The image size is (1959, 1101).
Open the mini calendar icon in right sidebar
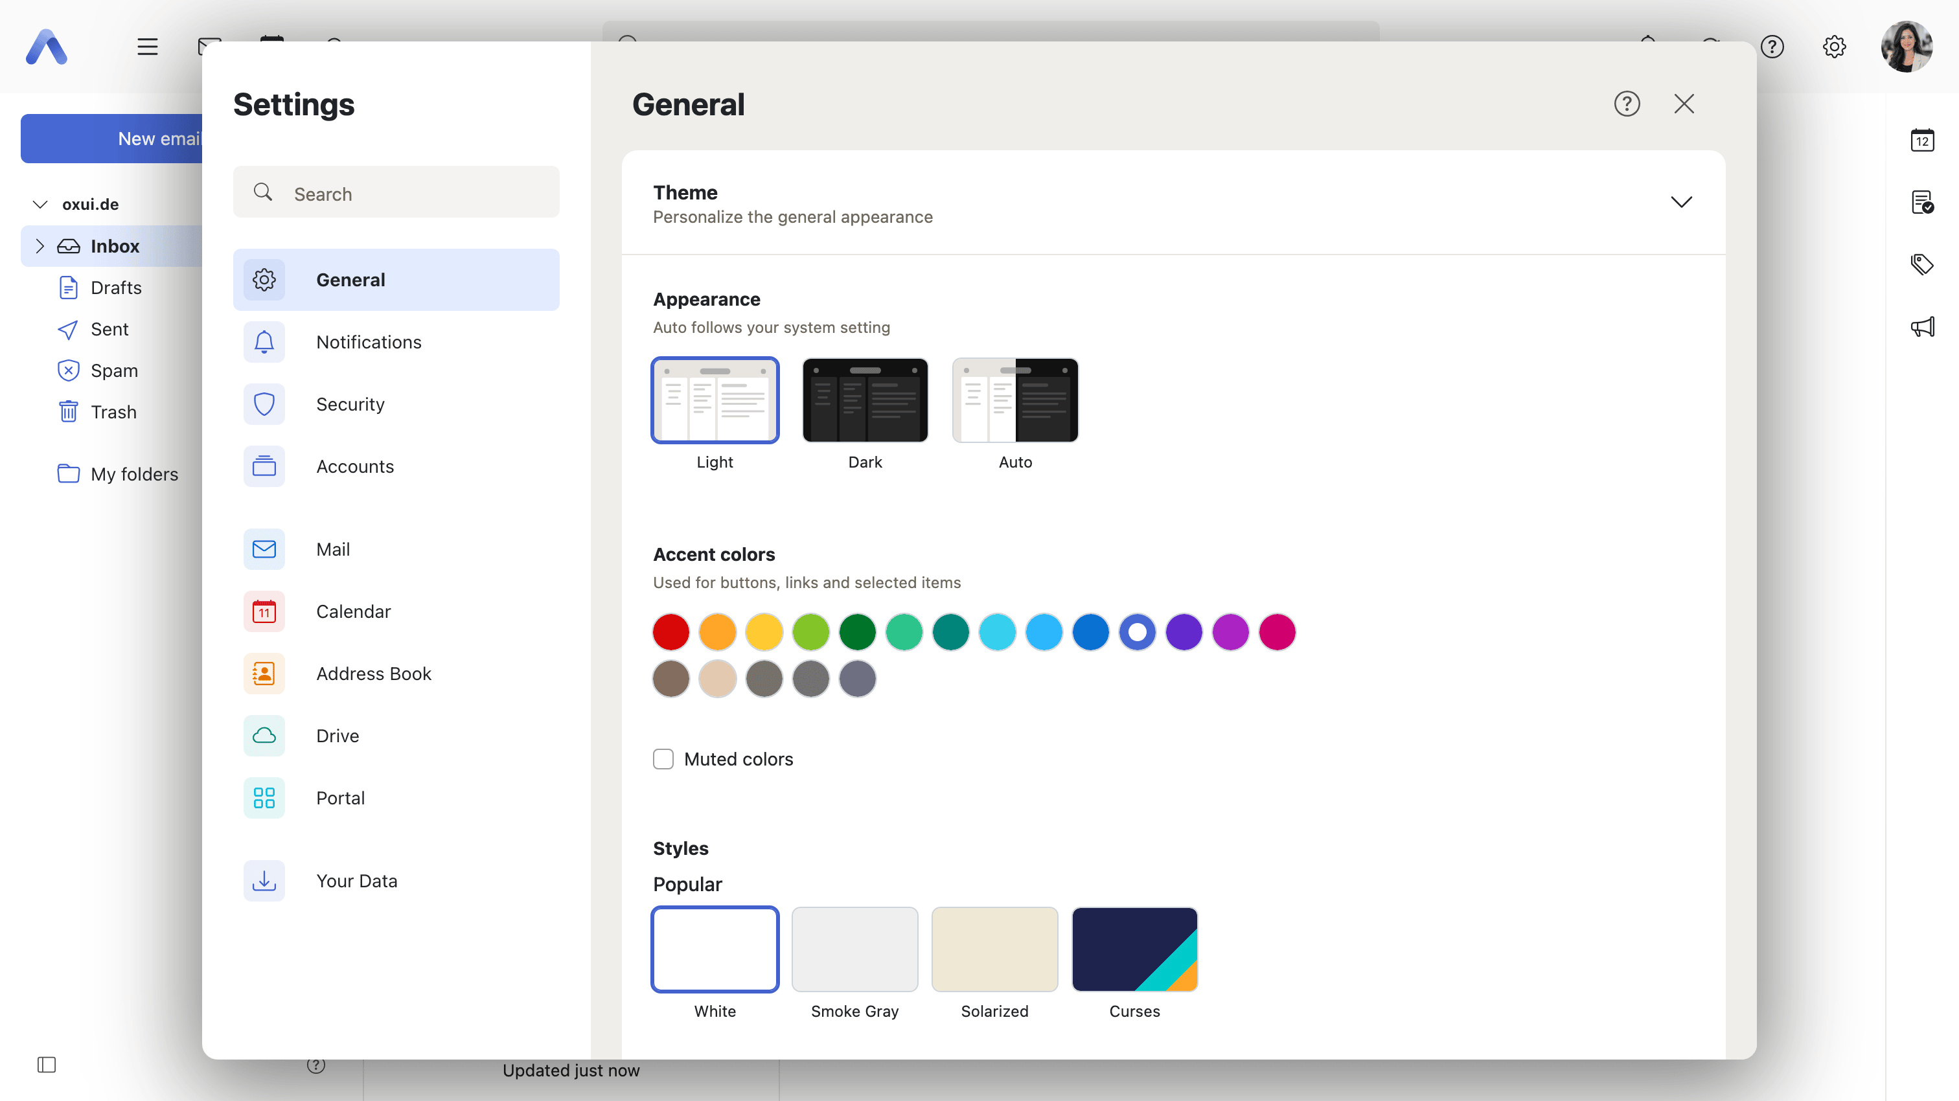click(x=1921, y=140)
